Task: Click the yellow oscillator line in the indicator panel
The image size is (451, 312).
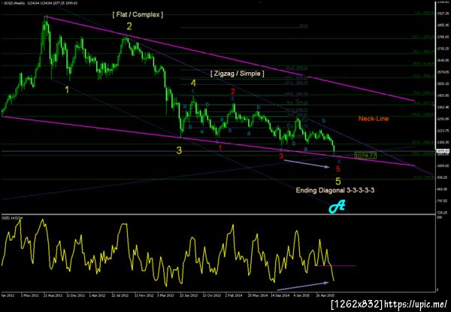Action: pyautogui.click(x=167, y=253)
